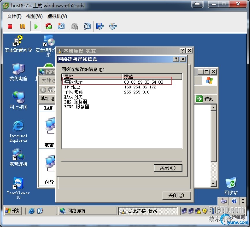Maximize the 网络连接 window
This screenshot has width=250, height=227.
(x=207, y=72)
